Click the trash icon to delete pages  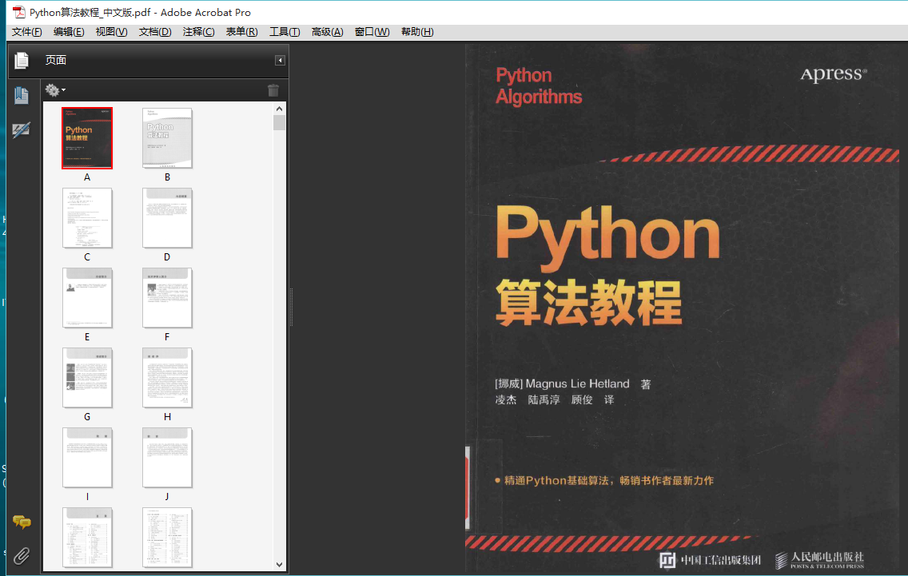click(x=273, y=90)
